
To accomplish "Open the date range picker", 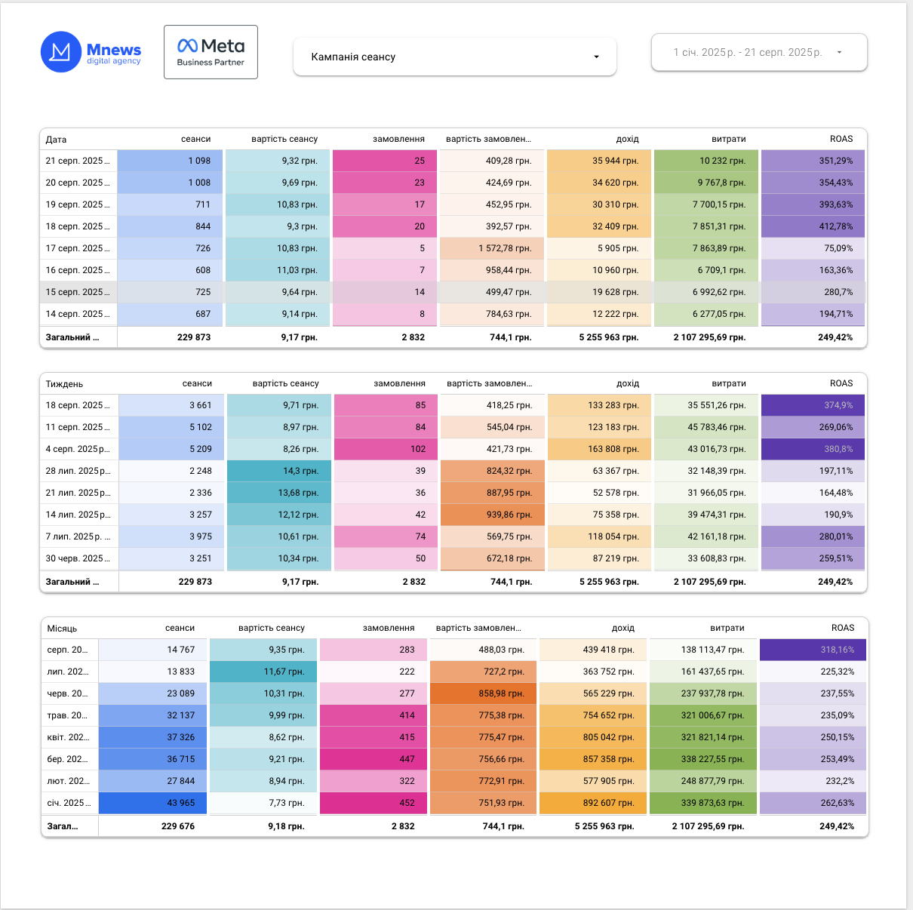I will (759, 52).
